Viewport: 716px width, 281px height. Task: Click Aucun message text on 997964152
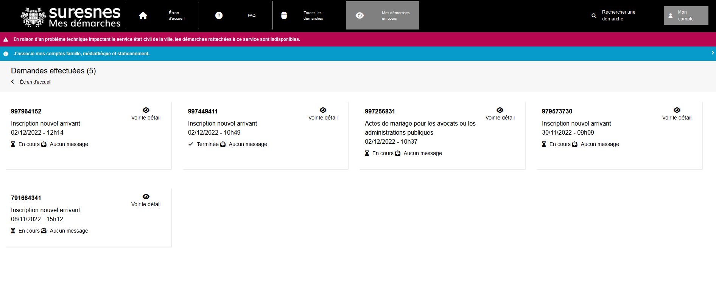pyautogui.click(x=69, y=144)
